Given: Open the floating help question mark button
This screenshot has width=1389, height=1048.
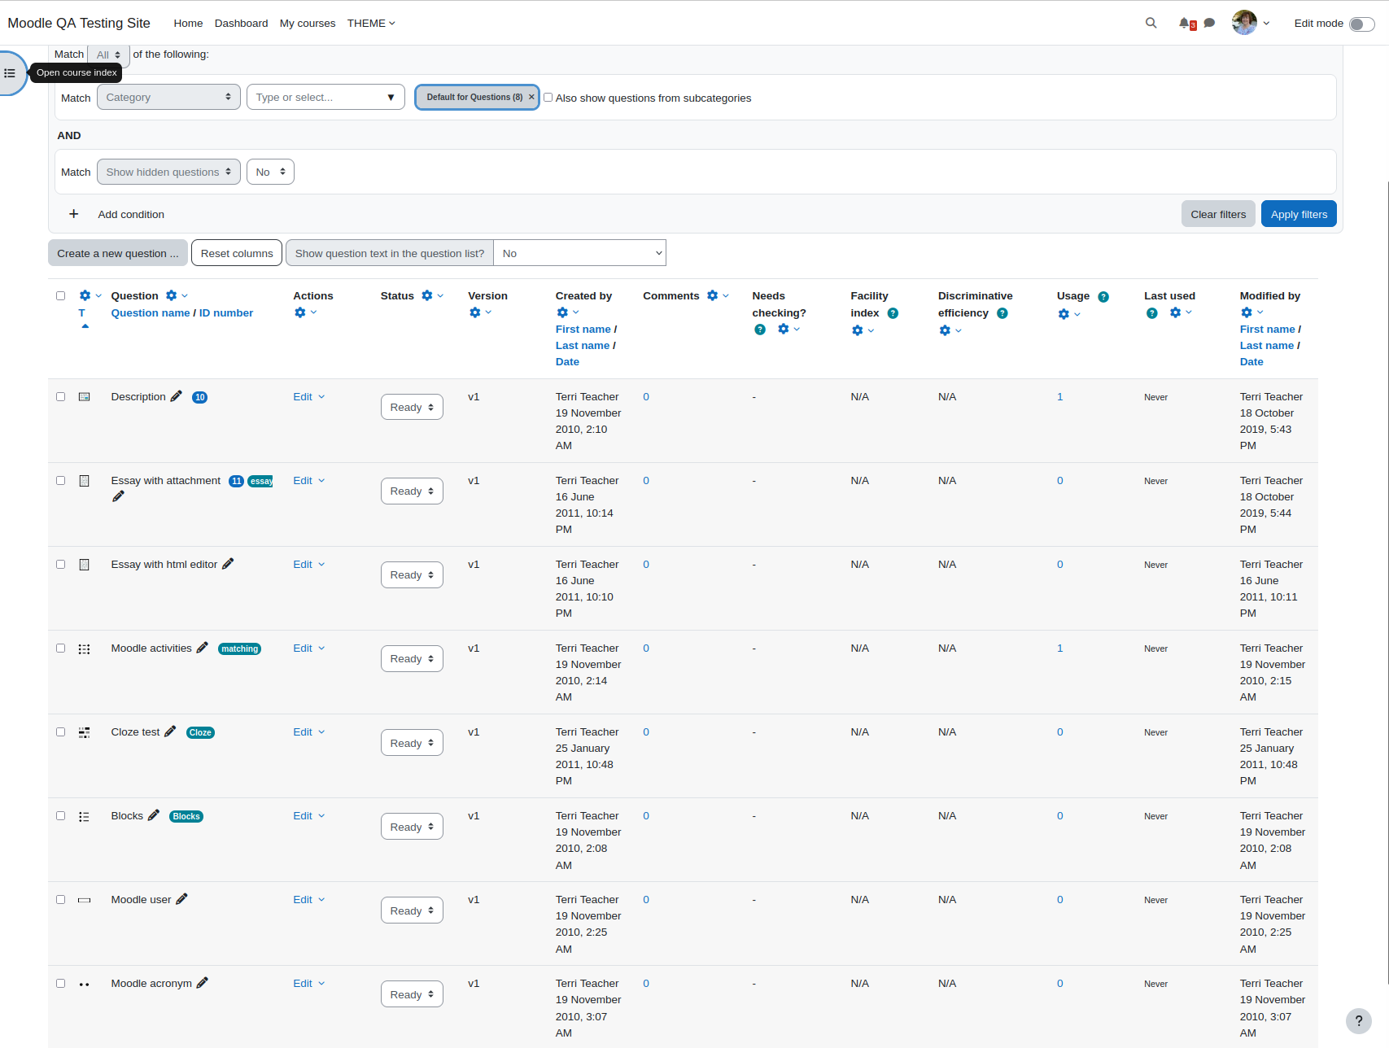Looking at the screenshot, I should (x=1358, y=1021).
